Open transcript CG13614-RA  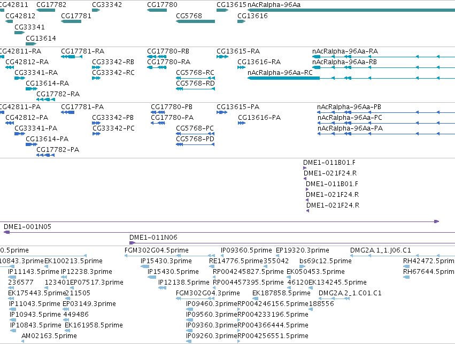[47, 83]
